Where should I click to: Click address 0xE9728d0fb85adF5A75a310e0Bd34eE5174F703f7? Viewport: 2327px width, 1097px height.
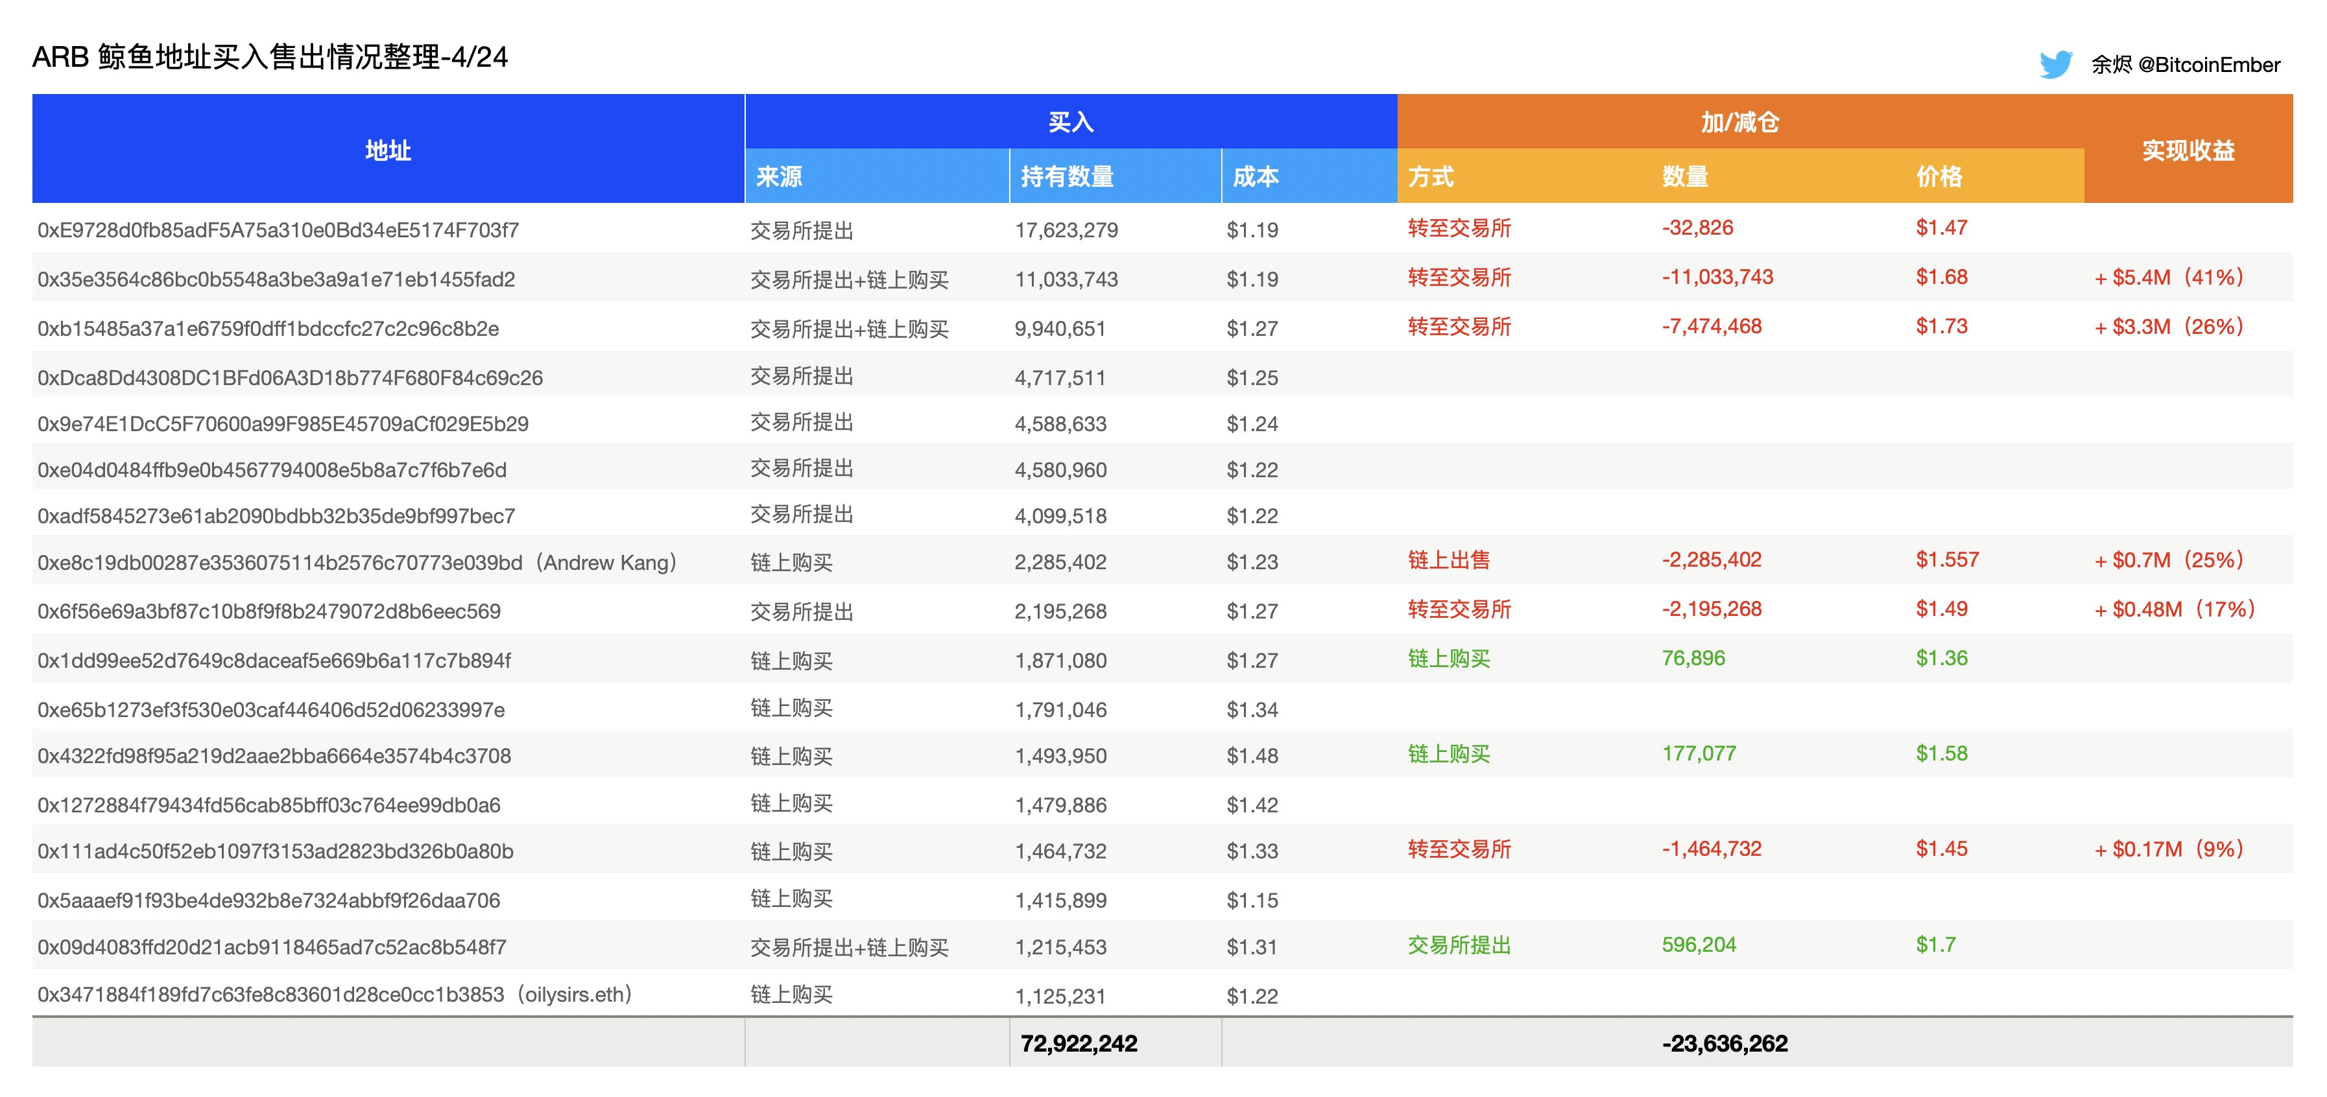(278, 230)
